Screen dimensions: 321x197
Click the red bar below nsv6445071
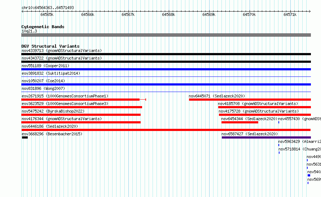(x=250, y=100)
